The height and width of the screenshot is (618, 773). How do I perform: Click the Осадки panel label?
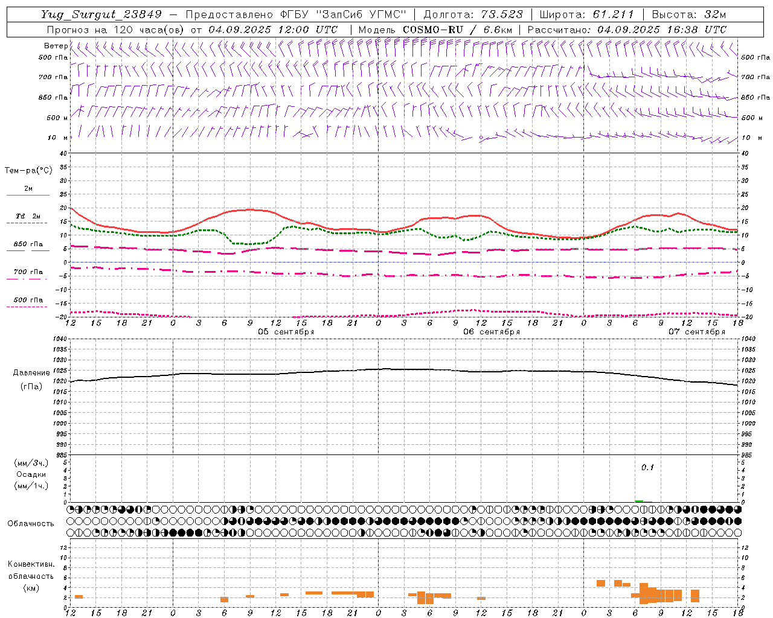tap(31, 474)
